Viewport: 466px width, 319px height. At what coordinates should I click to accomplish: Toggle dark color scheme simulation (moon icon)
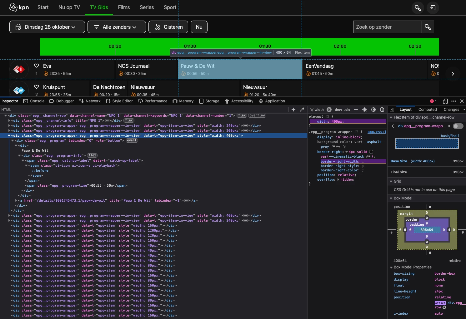pos(373,110)
